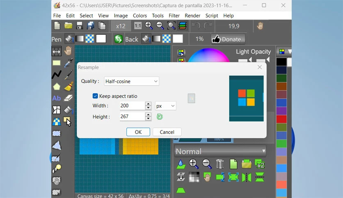
Task: Click the new layer page icon
Action: [233, 164]
